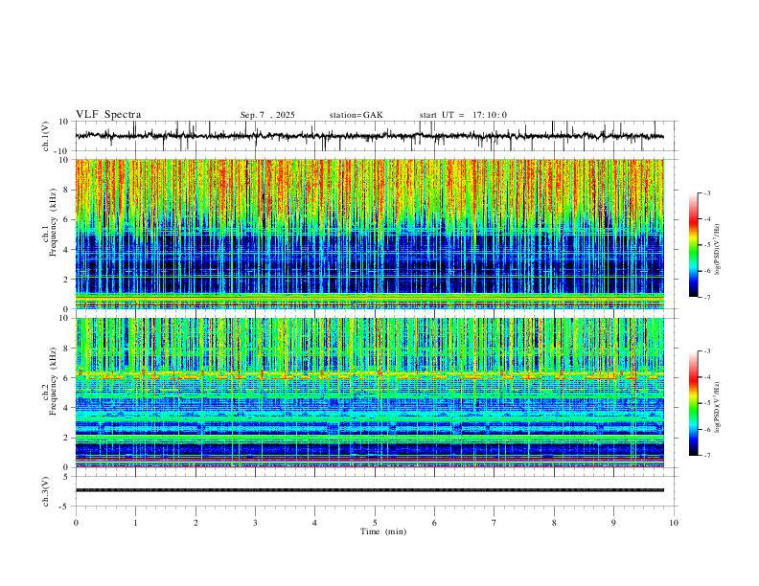Image resolution: width=759 pixels, height=586 pixels.
Task: Click the "VLF Spectra" title text
Action: [108, 115]
